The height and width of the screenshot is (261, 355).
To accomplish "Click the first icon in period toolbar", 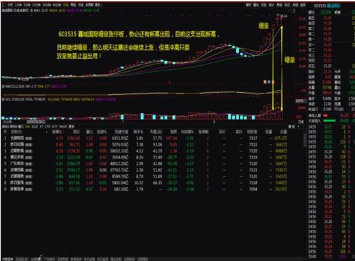I will pos(3,5).
